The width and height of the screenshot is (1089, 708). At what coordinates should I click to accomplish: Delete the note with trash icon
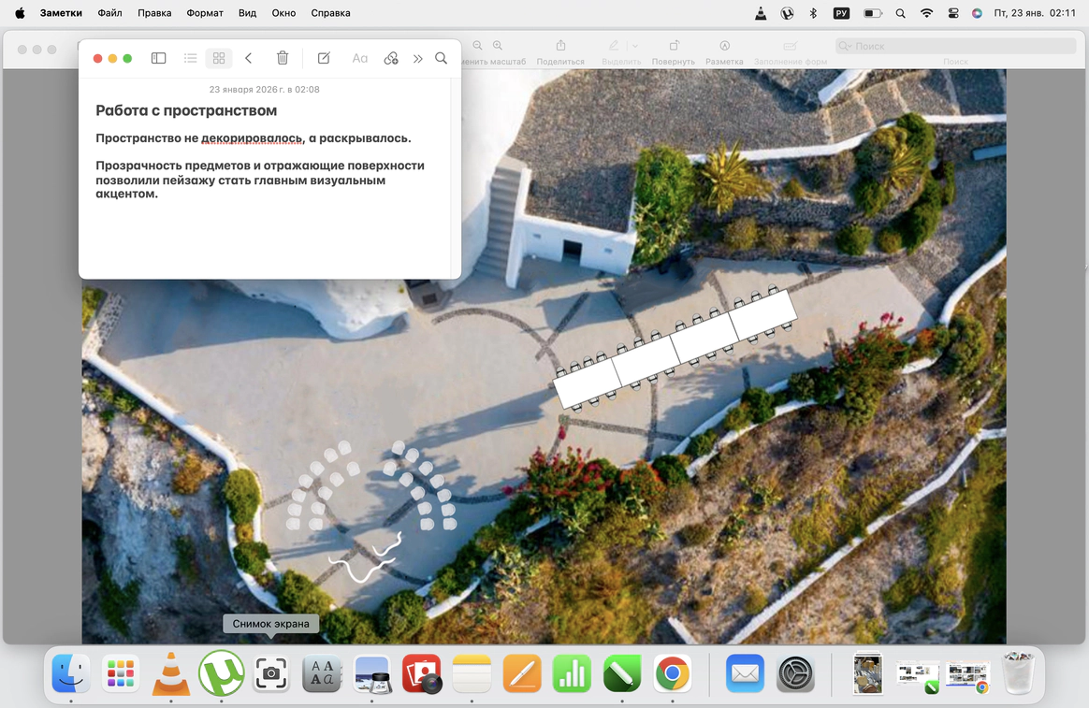pyautogui.click(x=283, y=58)
